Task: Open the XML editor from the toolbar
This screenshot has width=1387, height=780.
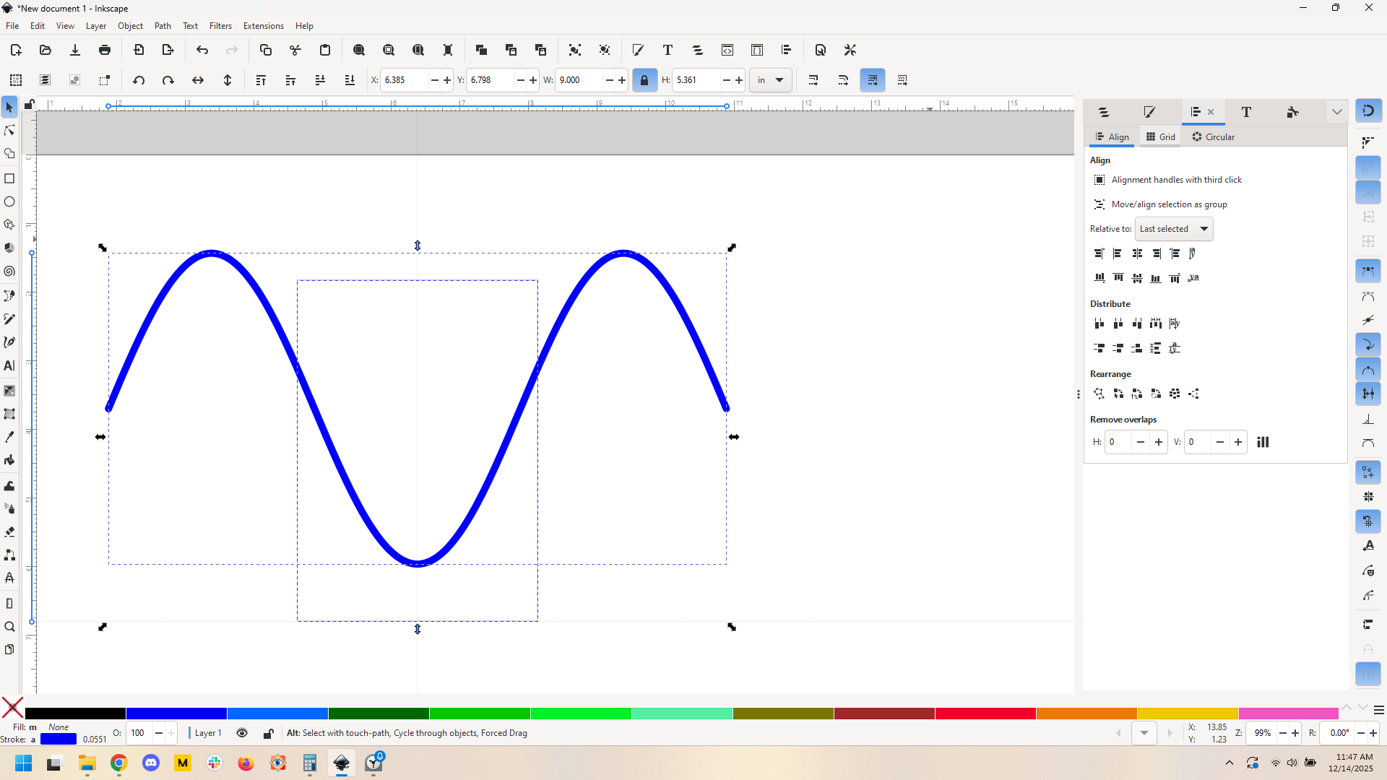Action: point(727,50)
